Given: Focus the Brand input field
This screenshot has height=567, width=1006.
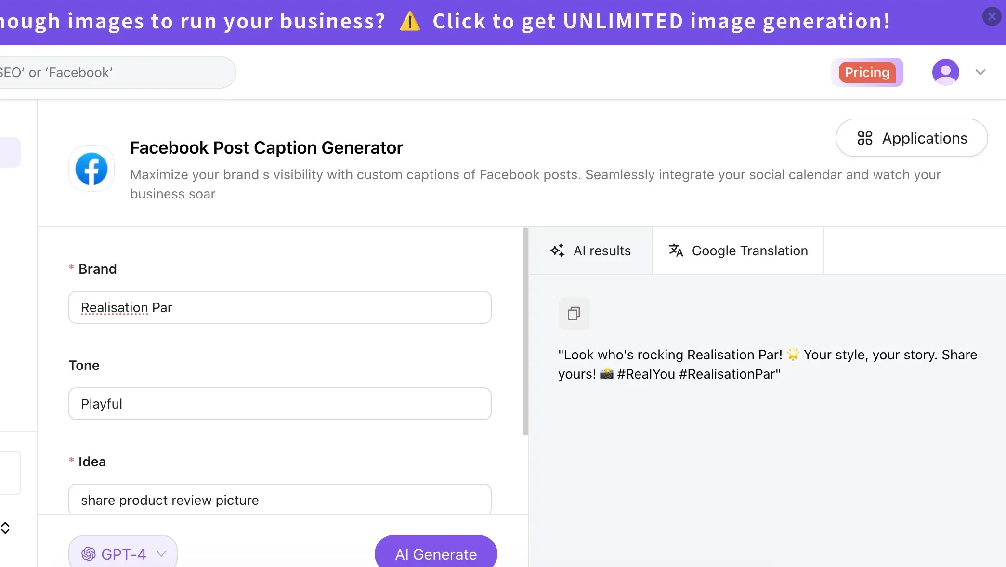Looking at the screenshot, I should pyautogui.click(x=280, y=307).
